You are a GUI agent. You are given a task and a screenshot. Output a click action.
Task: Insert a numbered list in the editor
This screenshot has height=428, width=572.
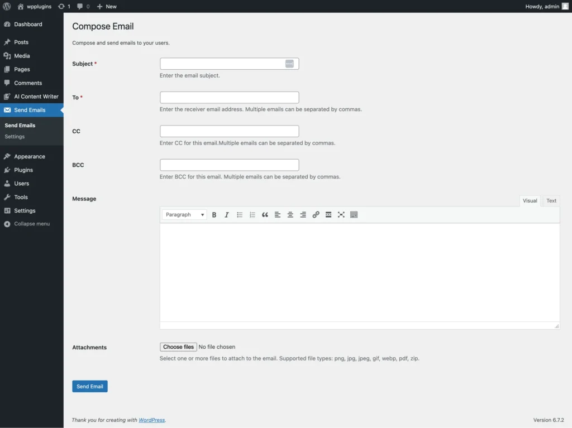click(252, 215)
